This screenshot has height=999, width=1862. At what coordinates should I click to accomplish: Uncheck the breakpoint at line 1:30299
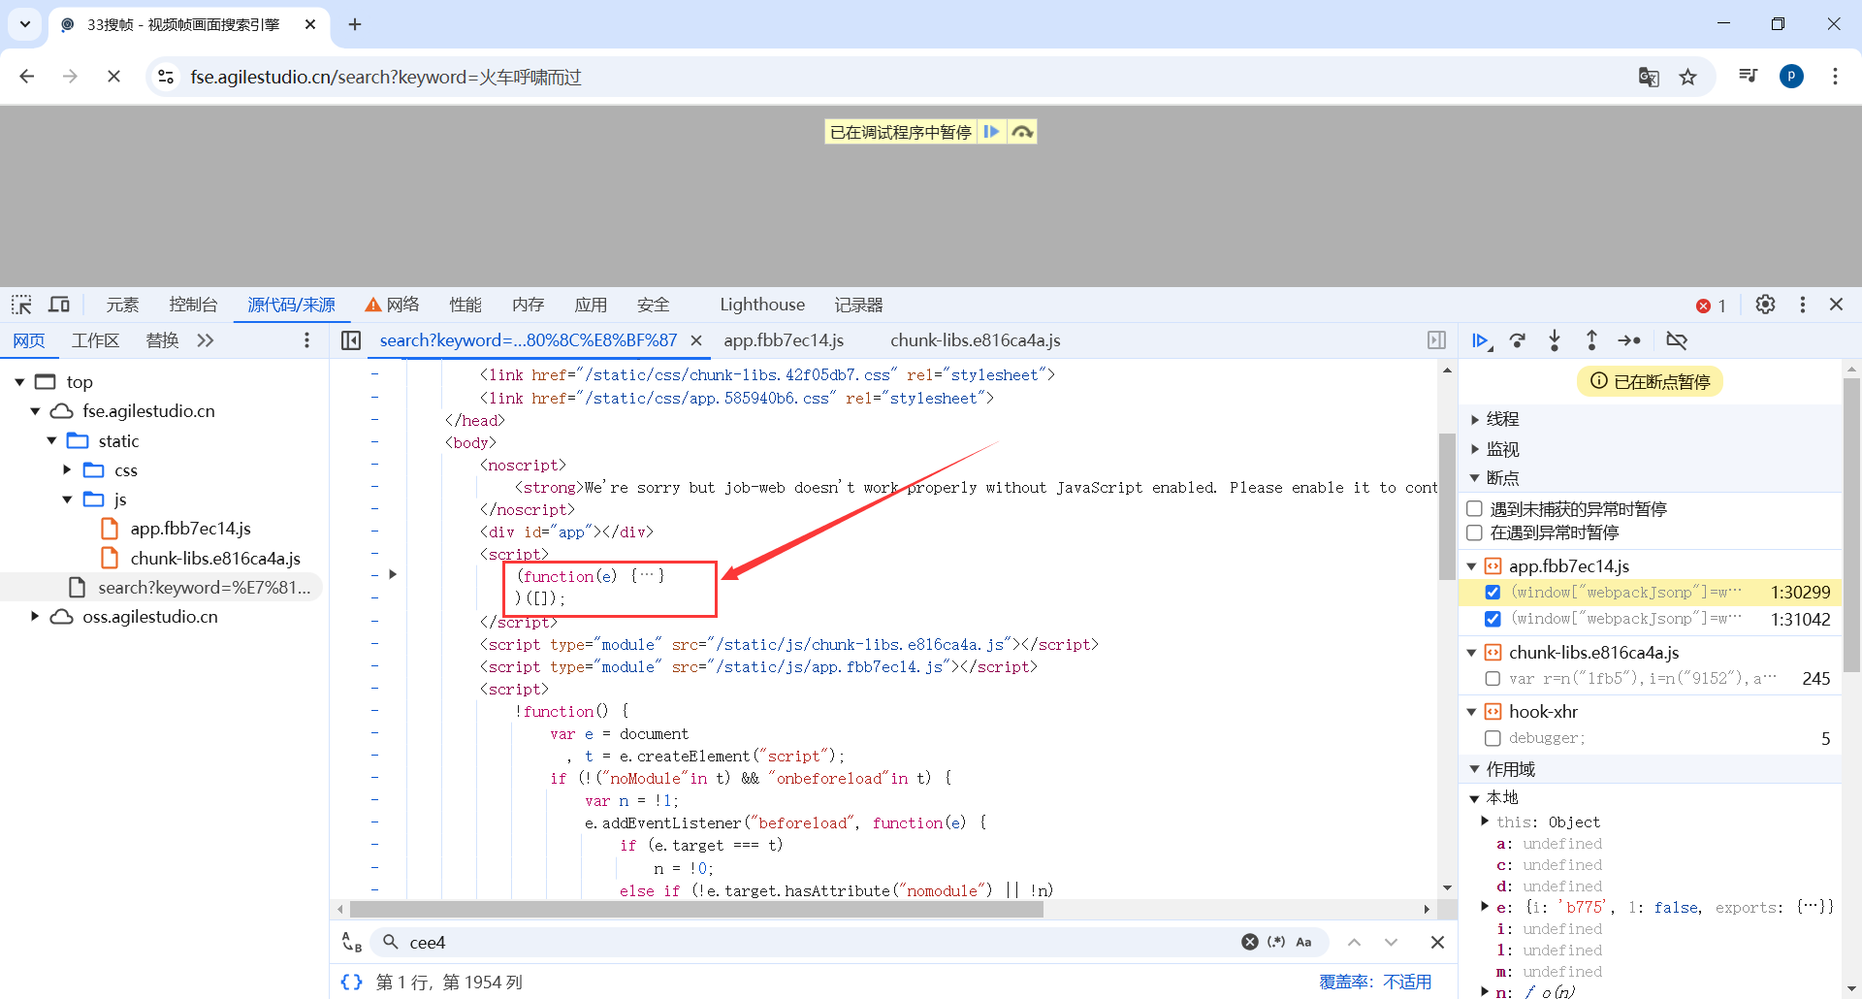click(1493, 592)
